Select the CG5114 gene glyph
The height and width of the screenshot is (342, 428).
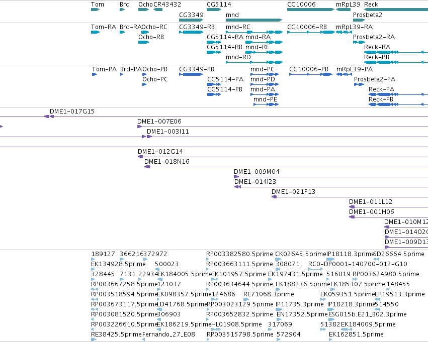pyautogui.click(x=214, y=10)
